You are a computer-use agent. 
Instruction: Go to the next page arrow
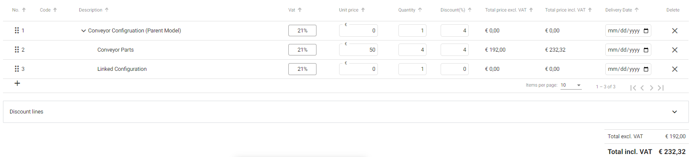(651, 87)
